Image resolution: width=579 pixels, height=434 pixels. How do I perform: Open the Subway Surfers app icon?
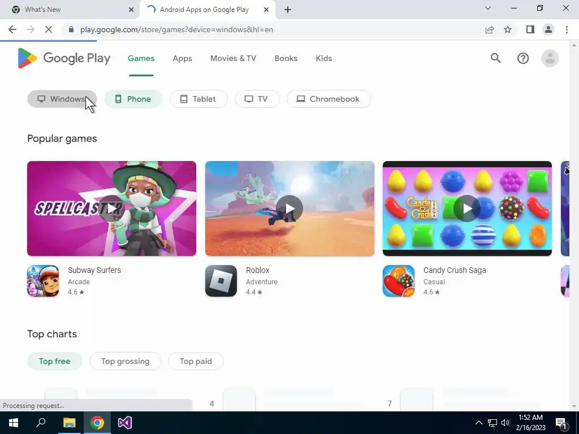[43, 281]
